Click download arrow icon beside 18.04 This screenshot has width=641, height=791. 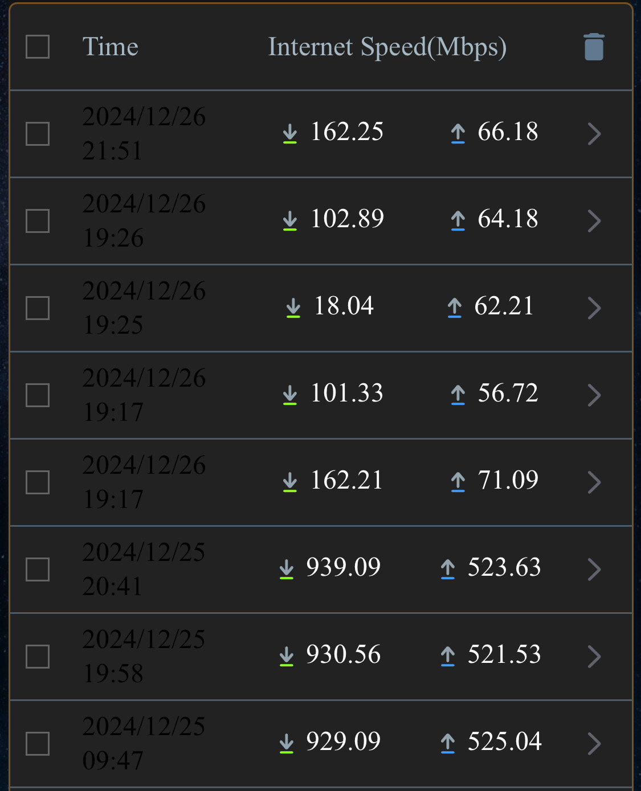tap(293, 308)
